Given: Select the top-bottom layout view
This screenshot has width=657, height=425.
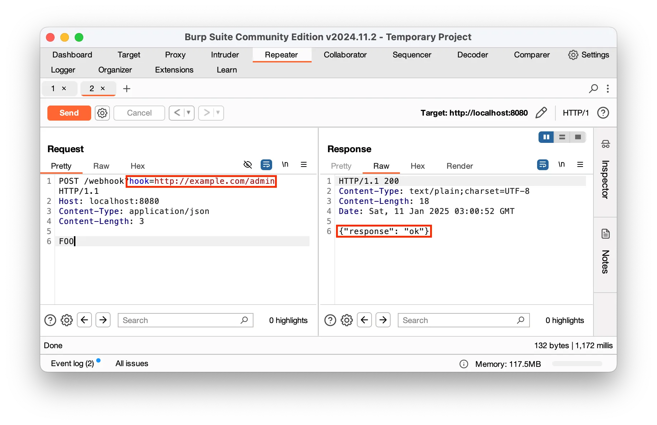Looking at the screenshot, I should 562,137.
